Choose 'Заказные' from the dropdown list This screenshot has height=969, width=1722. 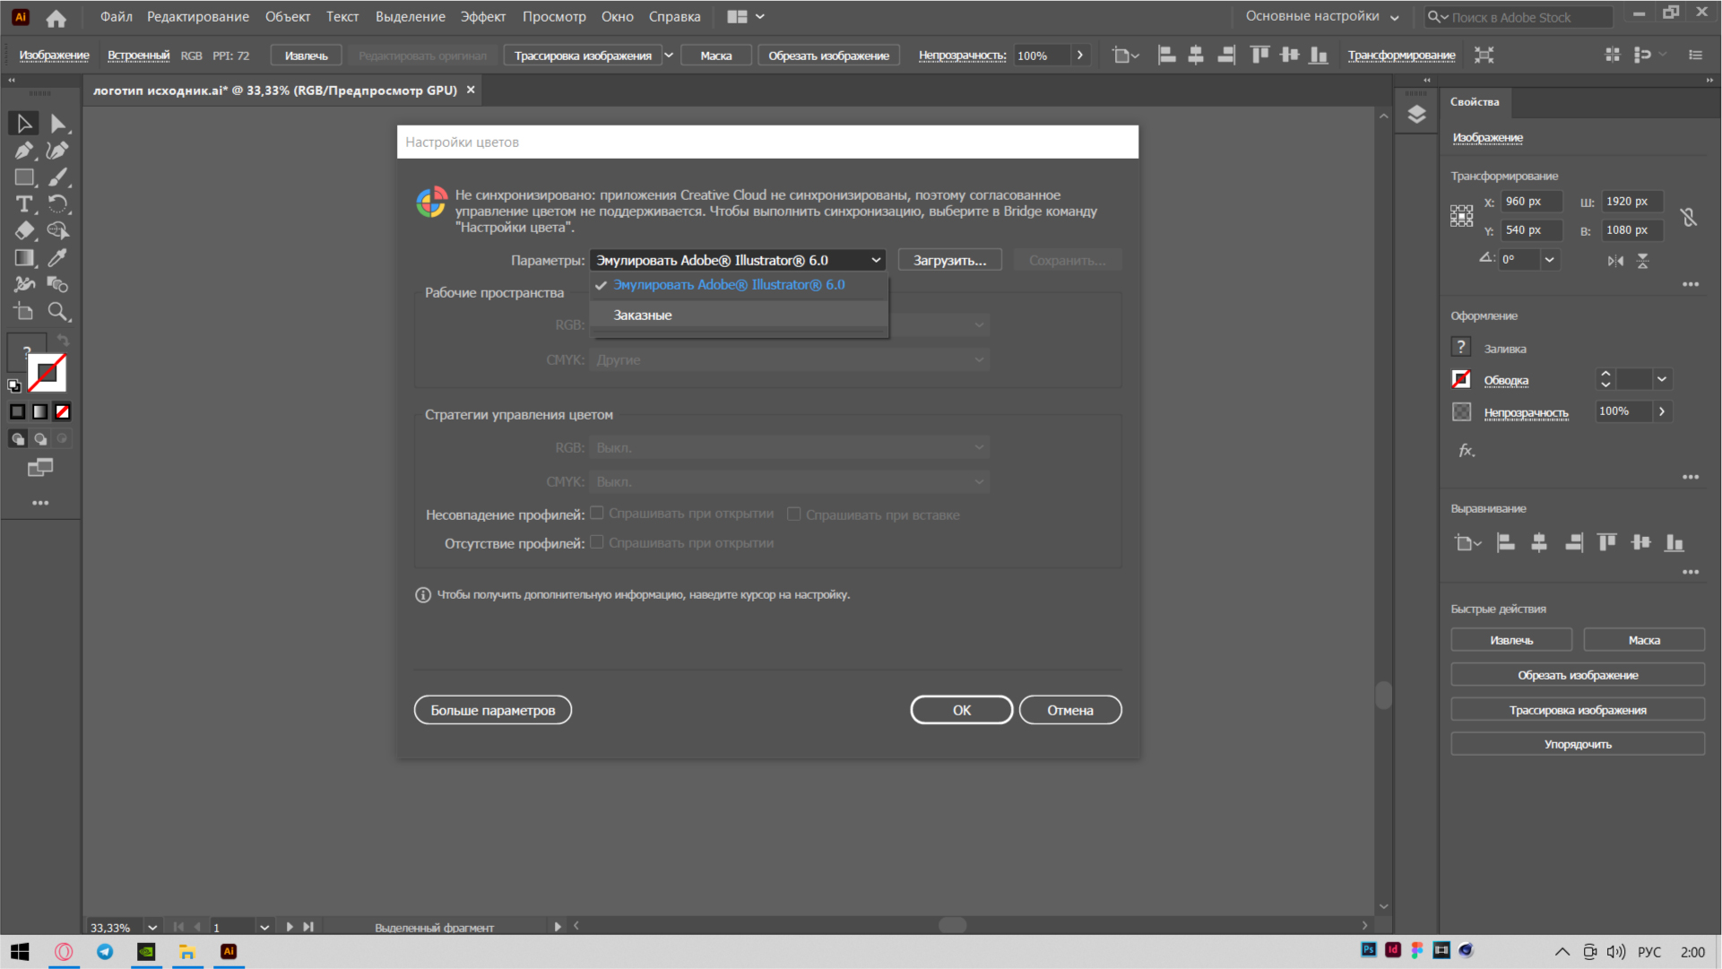[739, 315]
